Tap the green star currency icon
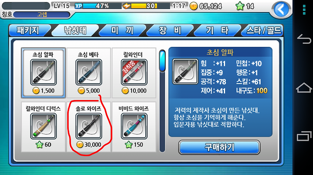The width and height of the screenshot is (313, 175). click(240, 6)
